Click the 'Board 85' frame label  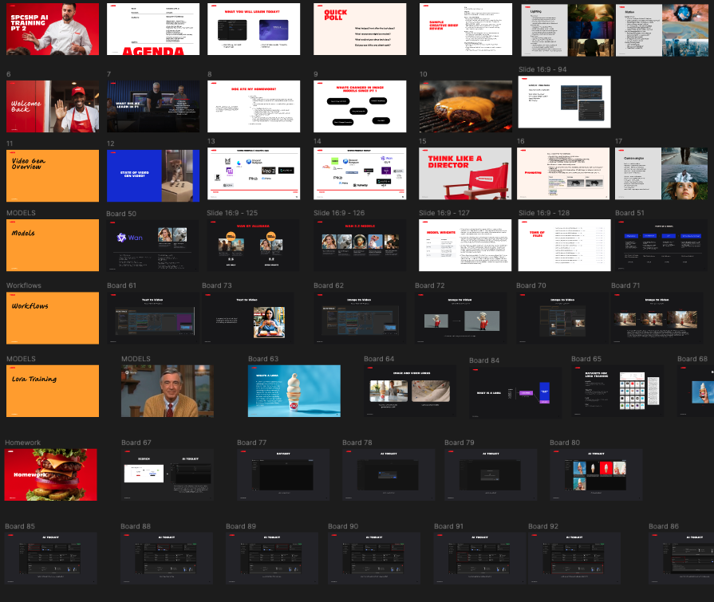20,526
